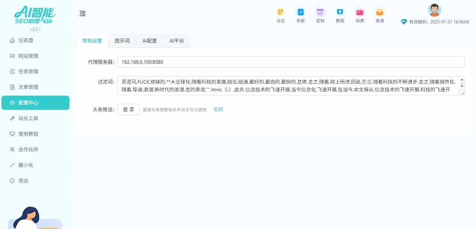Open the 教程 tutorials icon
Image resolution: width=476 pixels, height=229 pixels.
tap(340, 15)
